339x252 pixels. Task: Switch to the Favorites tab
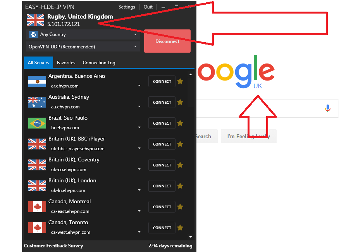click(x=66, y=63)
